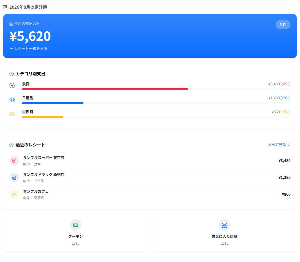Click the calendar icon beside 2026年8月の家計簿
300x262 pixels.
(5, 7)
